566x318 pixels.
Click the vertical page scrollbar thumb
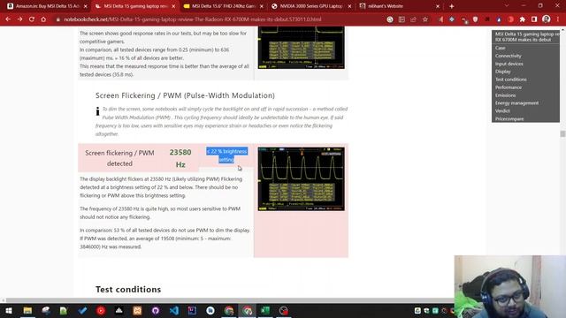point(562,133)
